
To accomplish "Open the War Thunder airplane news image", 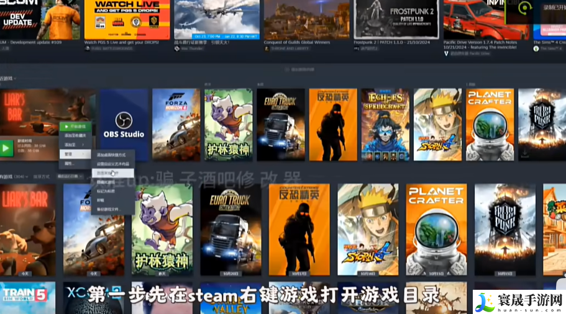I will (217, 19).
